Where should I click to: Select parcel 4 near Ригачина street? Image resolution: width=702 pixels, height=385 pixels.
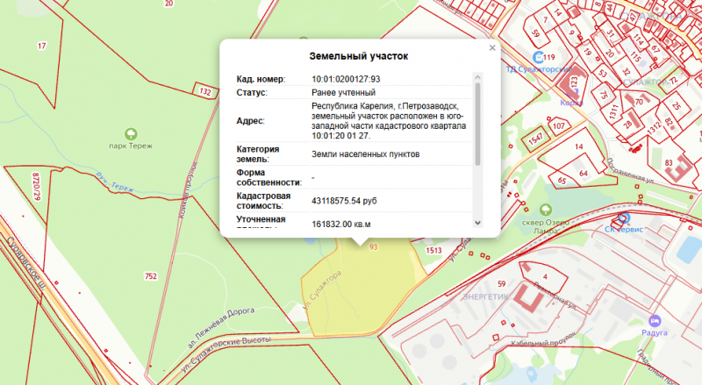coord(545,276)
